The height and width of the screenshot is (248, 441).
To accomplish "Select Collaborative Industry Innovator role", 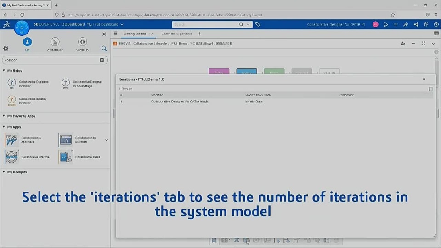I will coord(27,101).
